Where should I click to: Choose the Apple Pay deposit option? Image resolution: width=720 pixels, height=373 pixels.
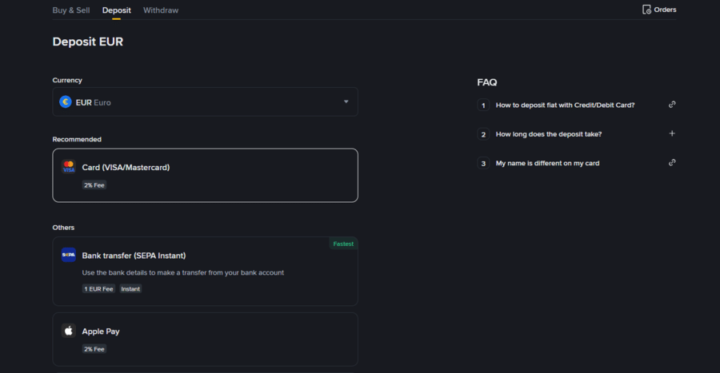pos(206,339)
